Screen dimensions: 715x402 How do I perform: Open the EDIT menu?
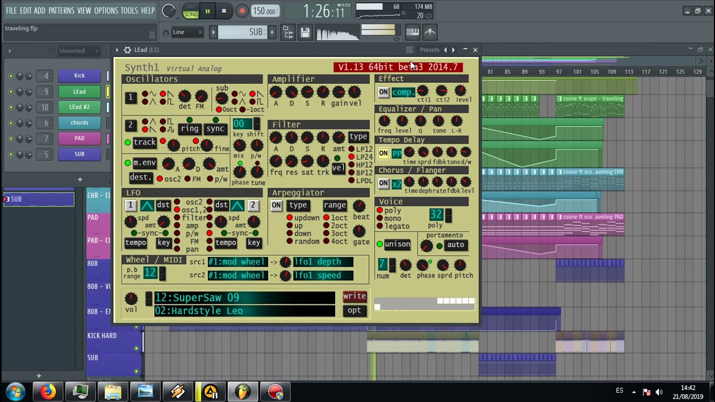tap(26, 11)
